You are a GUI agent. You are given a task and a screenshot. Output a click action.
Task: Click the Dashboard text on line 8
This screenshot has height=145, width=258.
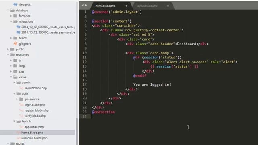(x=187, y=44)
